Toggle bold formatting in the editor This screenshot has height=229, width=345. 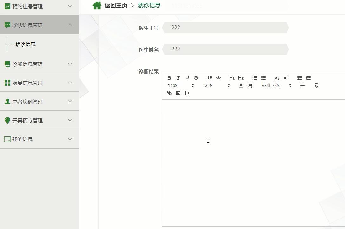click(169, 78)
